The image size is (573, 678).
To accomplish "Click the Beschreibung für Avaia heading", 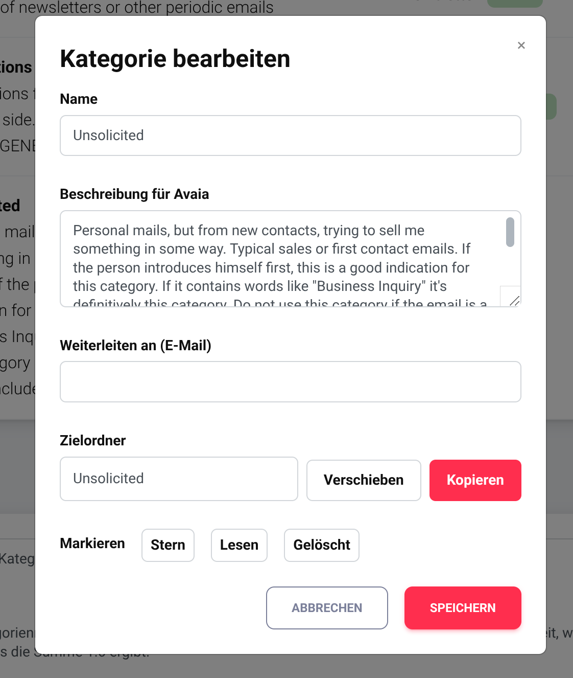I will click(x=135, y=194).
